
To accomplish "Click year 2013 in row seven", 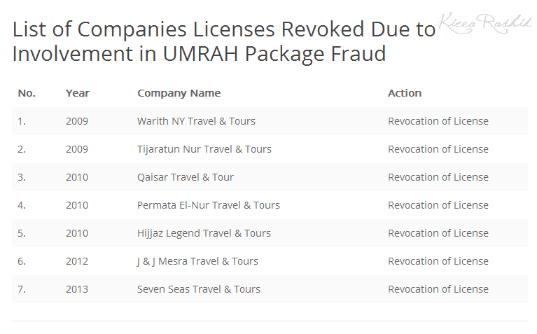I will (77, 289).
